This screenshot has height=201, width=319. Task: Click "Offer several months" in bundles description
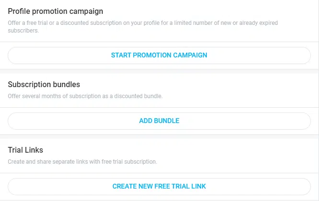pyautogui.click(x=32, y=96)
